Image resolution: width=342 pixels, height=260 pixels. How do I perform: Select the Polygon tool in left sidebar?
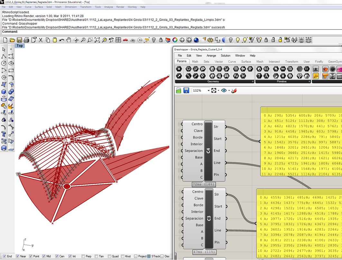click(x=4, y=77)
